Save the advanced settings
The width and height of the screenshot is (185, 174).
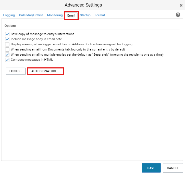[151, 168]
